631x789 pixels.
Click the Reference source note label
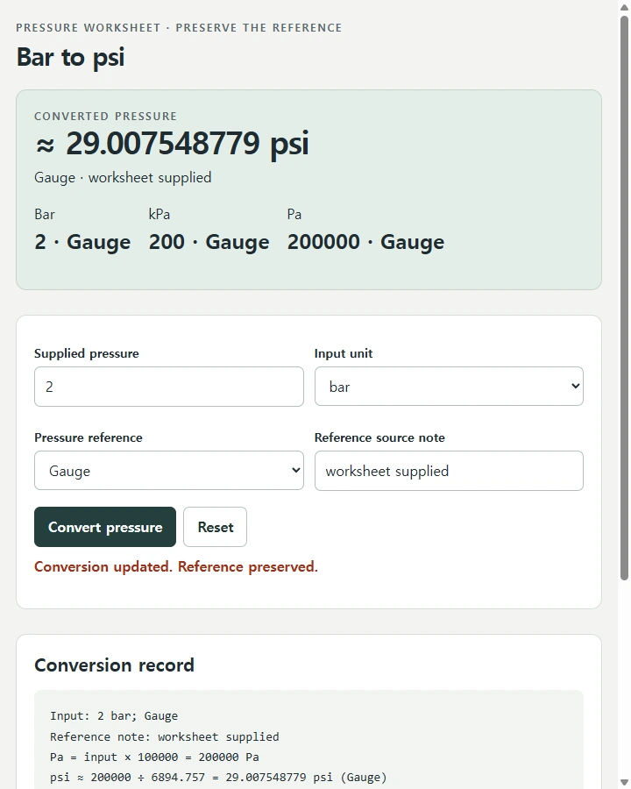(x=379, y=437)
